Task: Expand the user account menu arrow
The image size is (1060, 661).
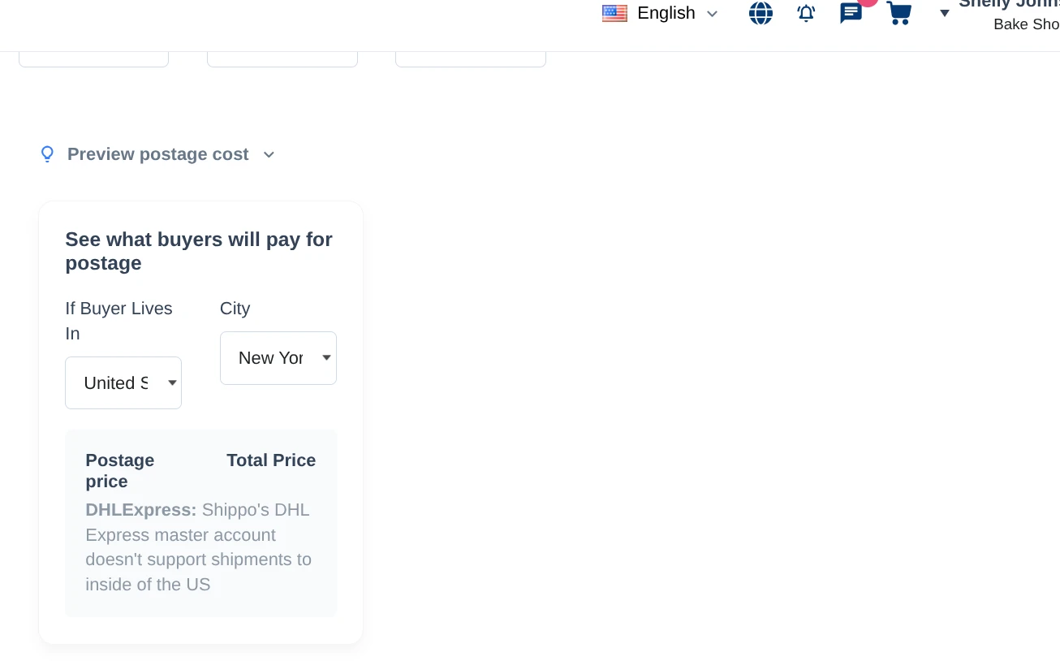Action: tap(945, 13)
